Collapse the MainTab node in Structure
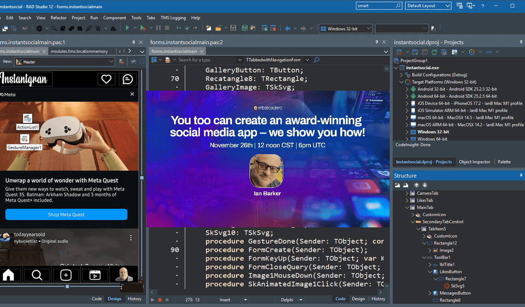 tap(407, 208)
